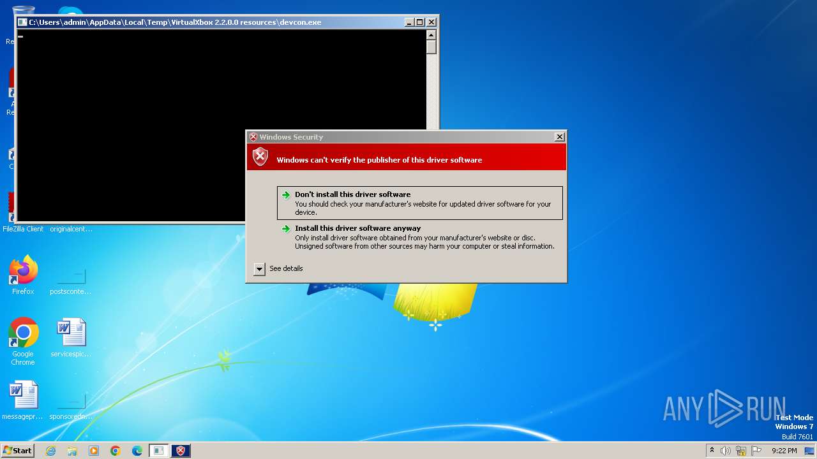Select the sponsoredm desktop file
The height and width of the screenshot is (459, 817).
71,401
